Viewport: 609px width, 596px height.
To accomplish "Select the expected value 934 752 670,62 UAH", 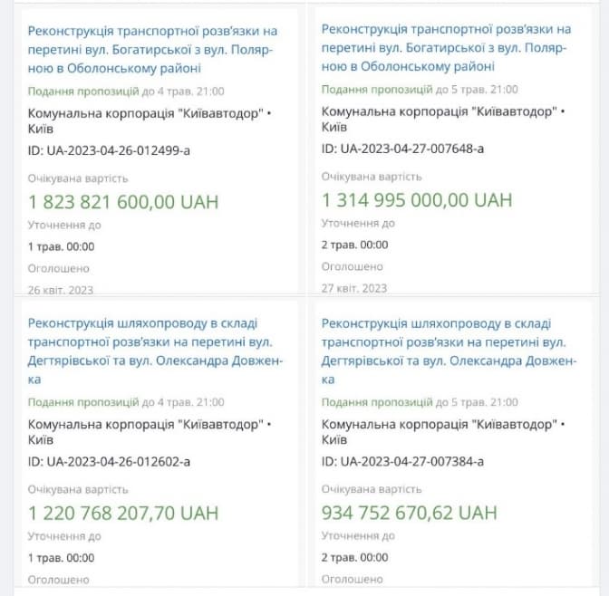I will pos(410,514).
